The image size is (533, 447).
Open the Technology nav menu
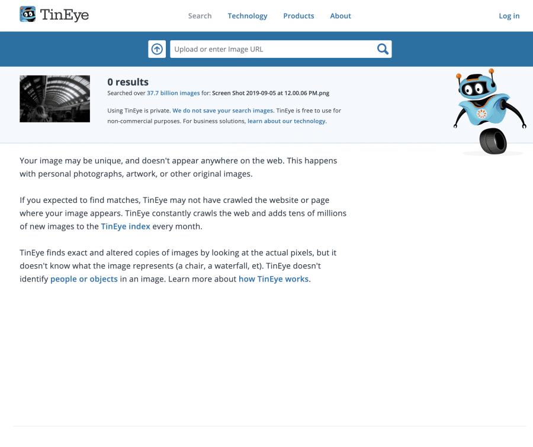248,16
